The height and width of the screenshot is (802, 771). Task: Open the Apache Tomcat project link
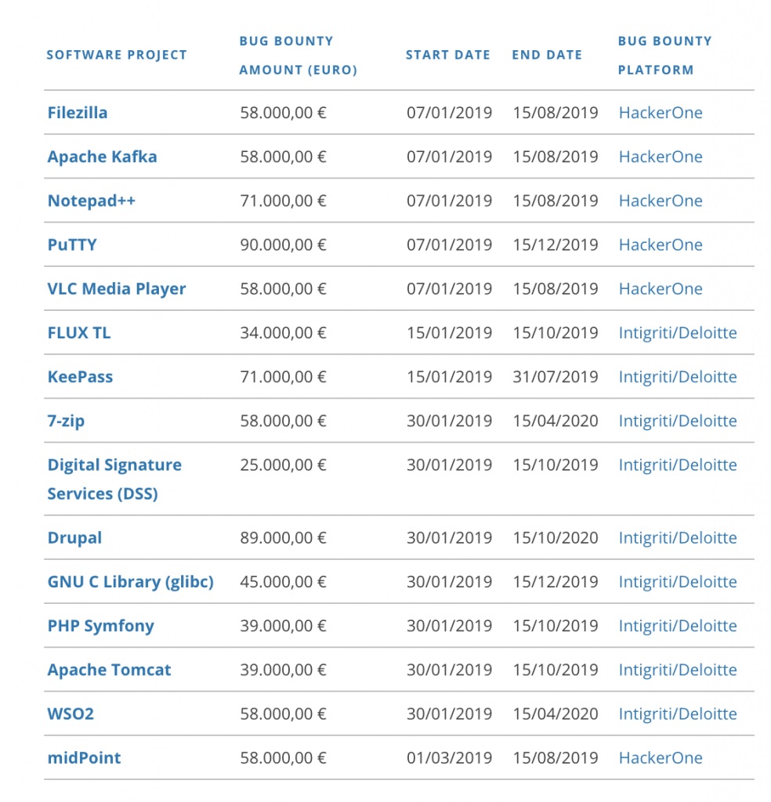(109, 670)
